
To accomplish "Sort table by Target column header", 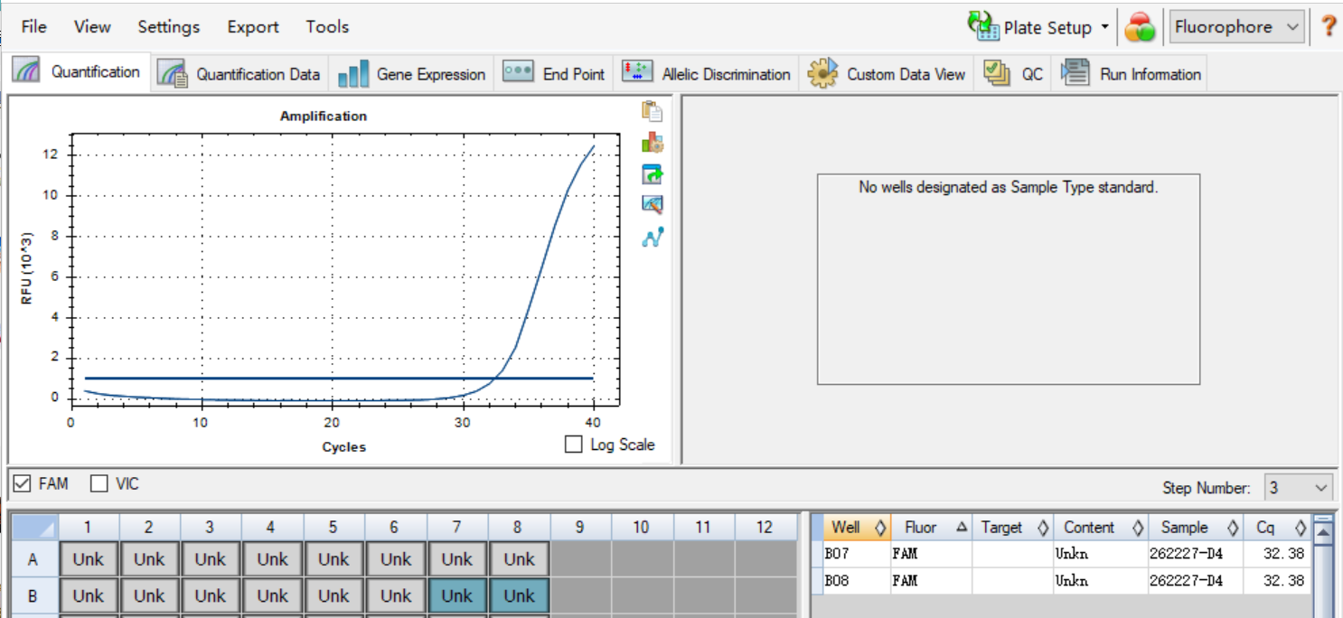I will 1013,528.
